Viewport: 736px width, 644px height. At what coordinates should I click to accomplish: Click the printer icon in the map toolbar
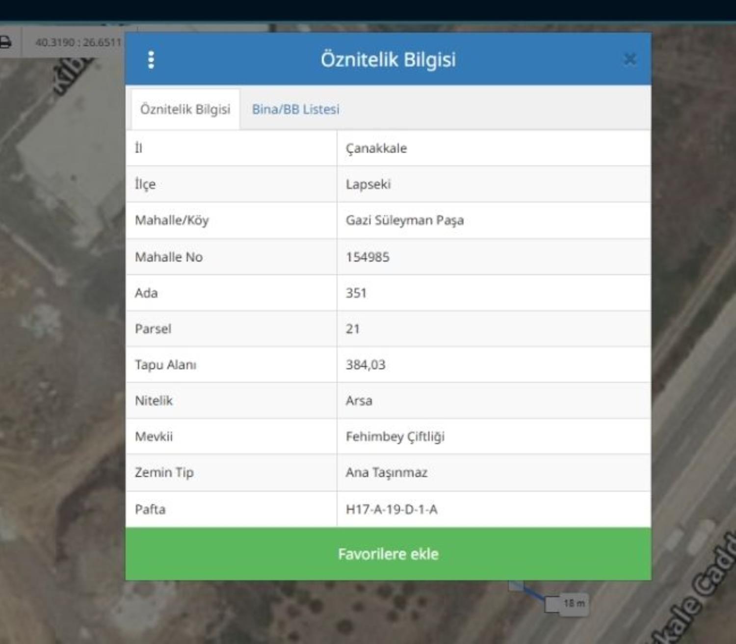[6, 43]
